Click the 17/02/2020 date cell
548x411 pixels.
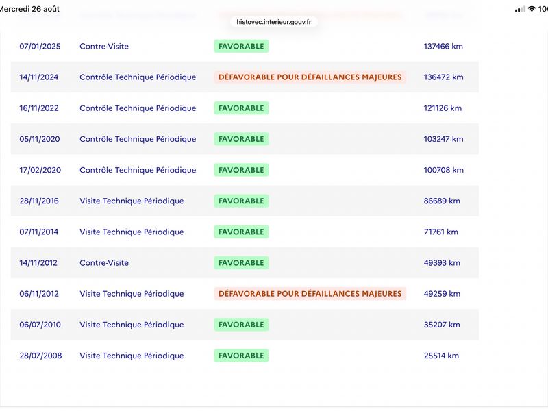point(40,170)
